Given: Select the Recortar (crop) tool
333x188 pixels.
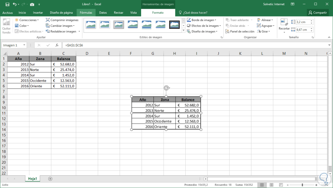Looking at the screenshot, I should coord(284,26).
